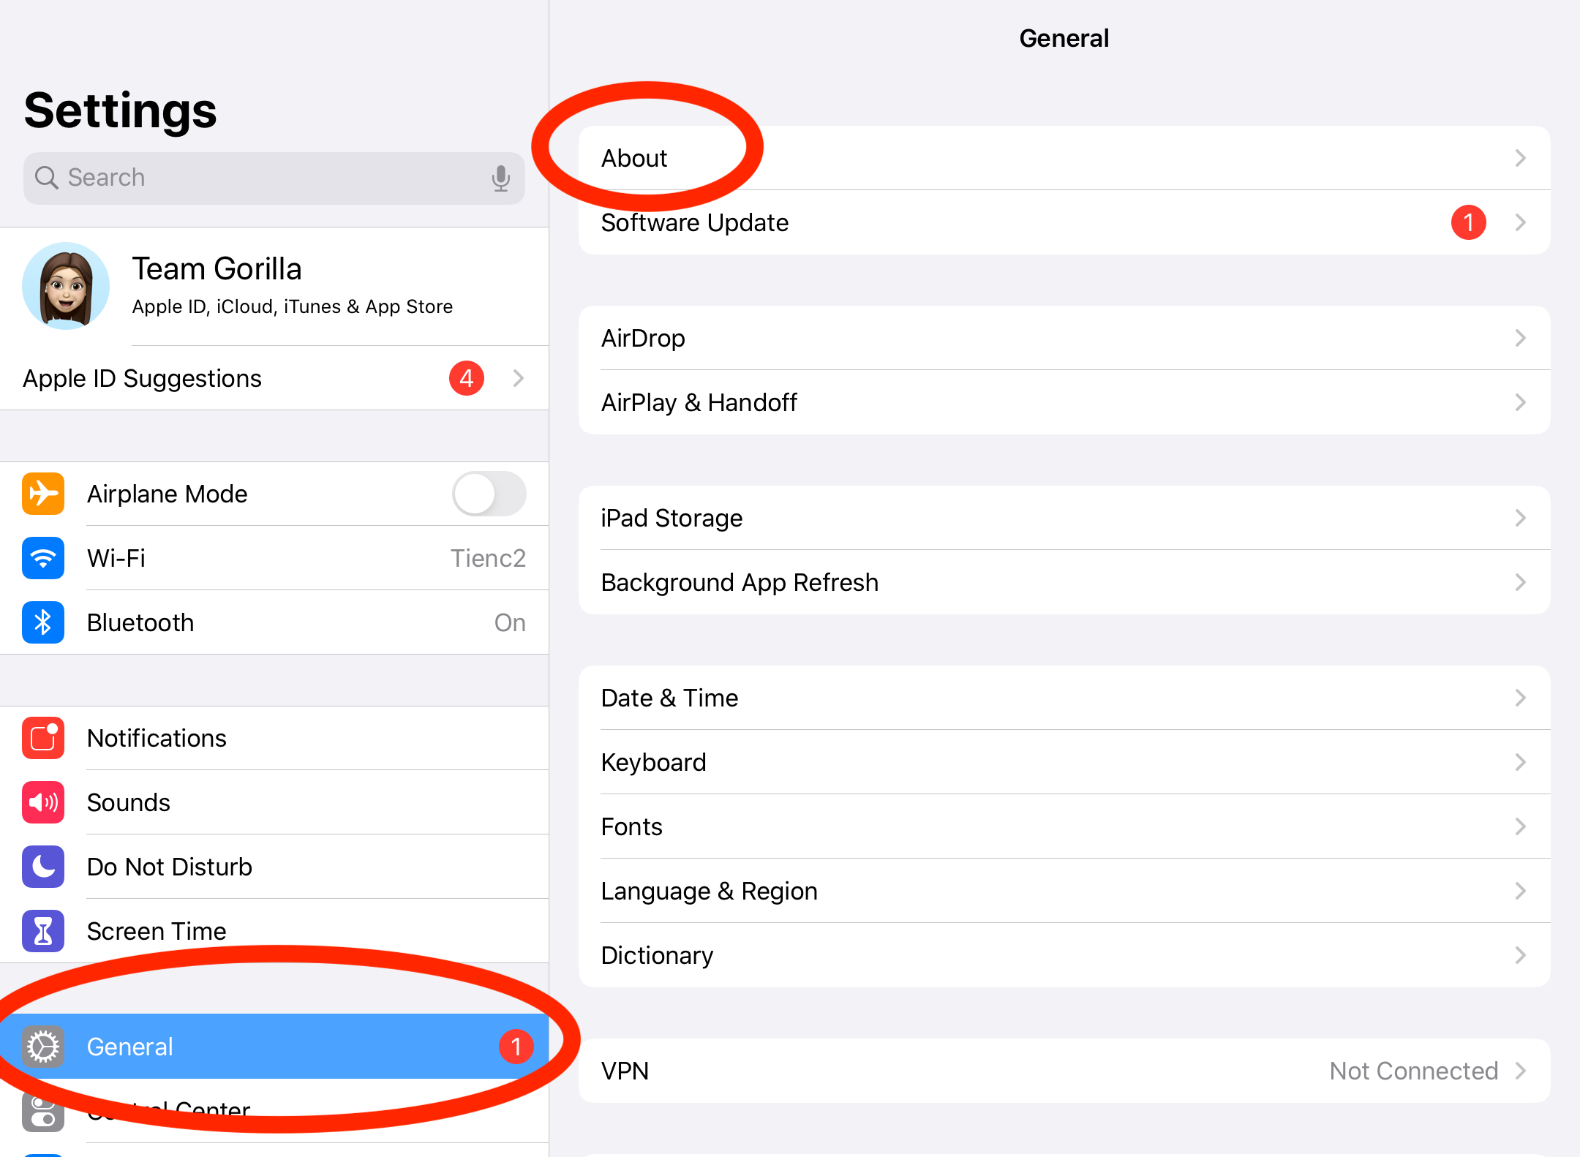Screen dimensions: 1580x1157
Task: Open iPad Storage
Action: (x=1064, y=518)
